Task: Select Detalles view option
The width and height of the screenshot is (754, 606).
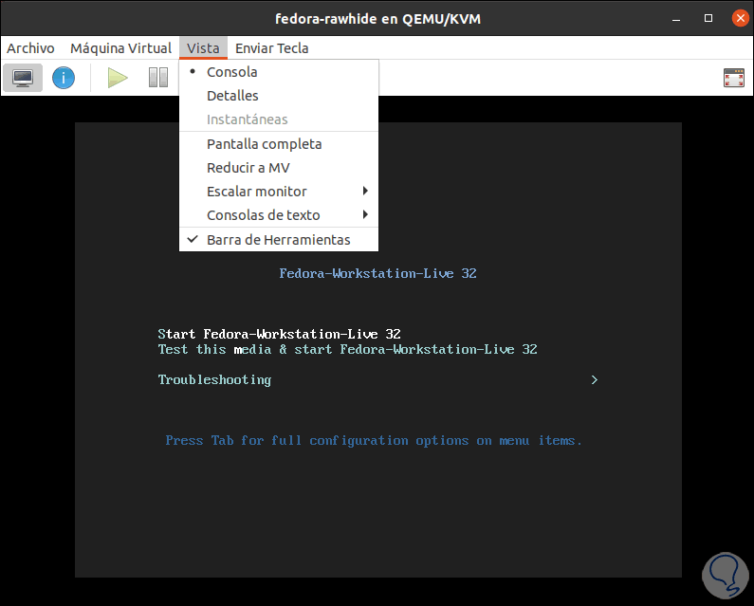Action: pos(279,96)
